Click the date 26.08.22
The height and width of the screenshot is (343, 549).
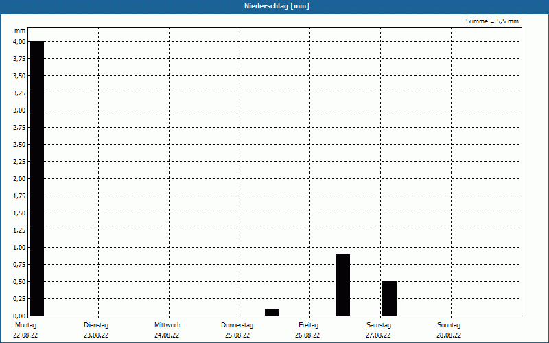point(307,335)
